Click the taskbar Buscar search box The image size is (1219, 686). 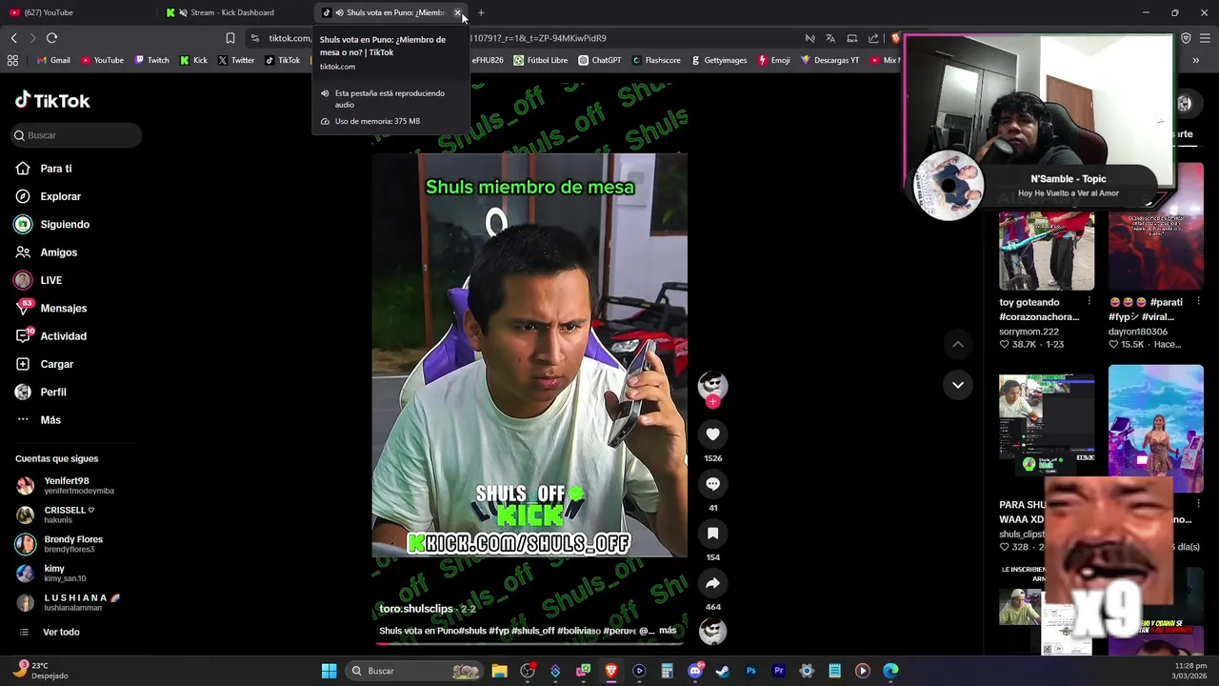pyautogui.click(x=415, y=671)
